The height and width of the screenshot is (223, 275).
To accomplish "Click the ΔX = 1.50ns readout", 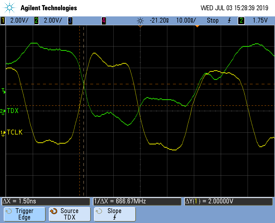I will (46, 201).
